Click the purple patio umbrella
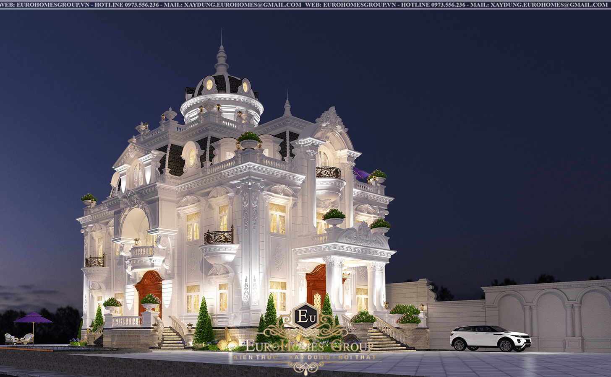This screenshot has height=377, width=611. [x=33, y=319]
